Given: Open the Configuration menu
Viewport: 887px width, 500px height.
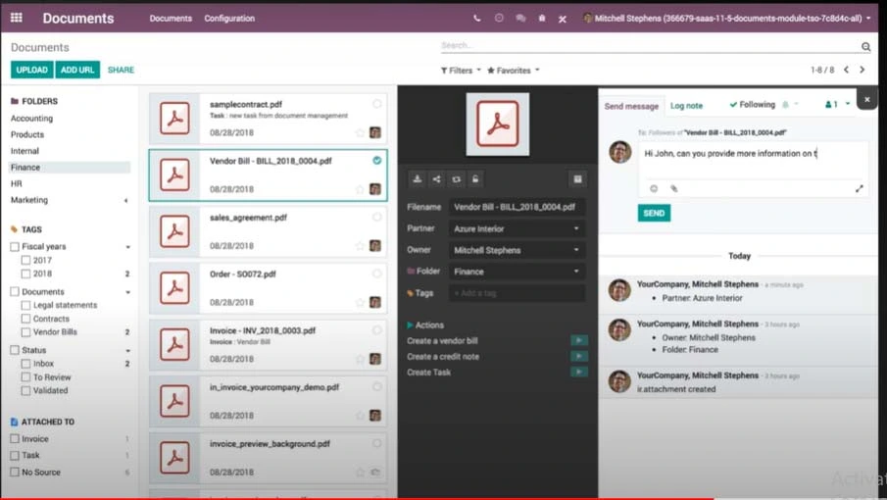Looking at the screenshot, I should coord(229,19).
